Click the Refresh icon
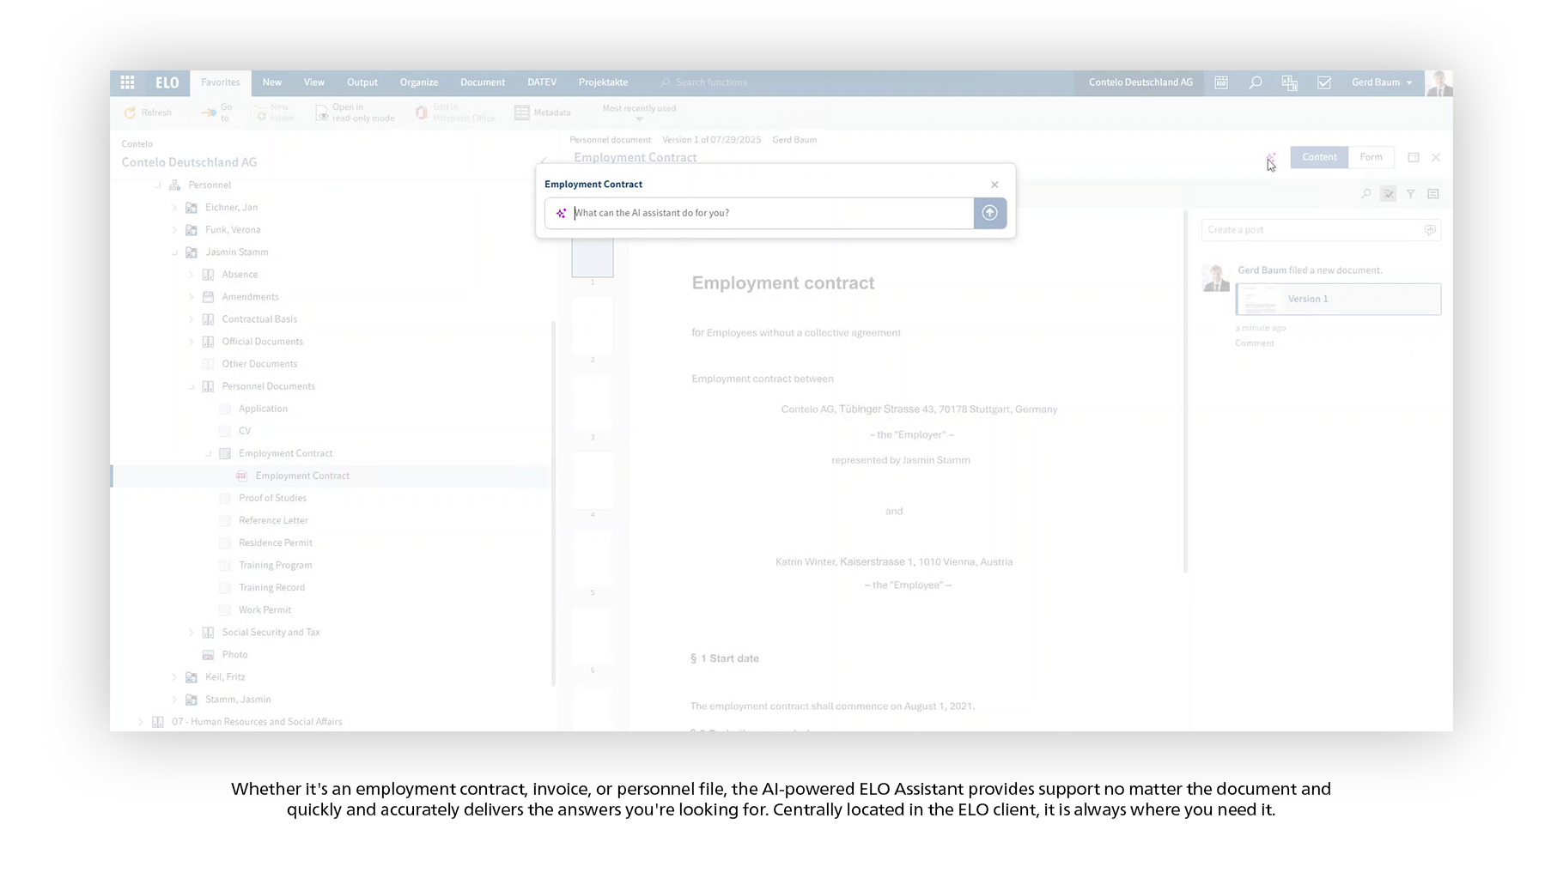 [131, 112]
